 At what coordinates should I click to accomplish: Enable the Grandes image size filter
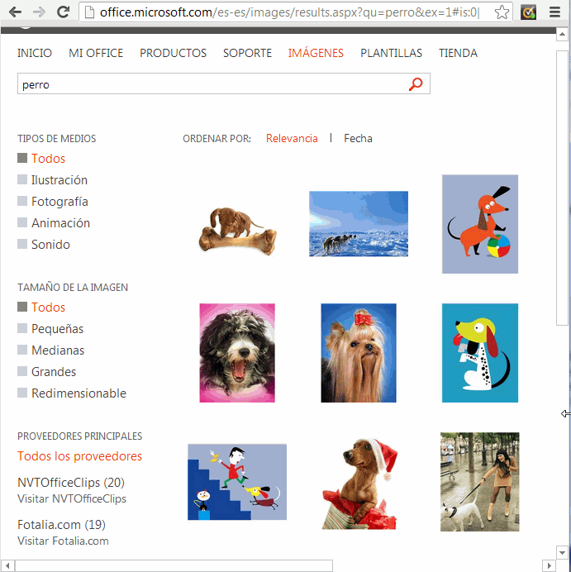(54, 372)
